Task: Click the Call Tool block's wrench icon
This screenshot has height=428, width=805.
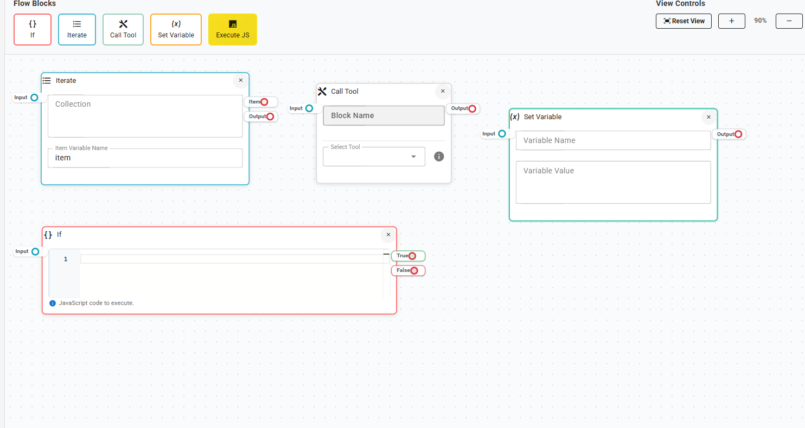Action: 322,91
